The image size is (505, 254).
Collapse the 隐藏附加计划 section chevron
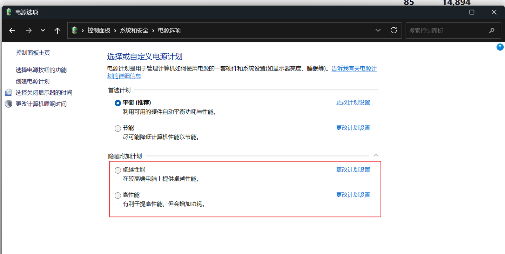[376, 155]
